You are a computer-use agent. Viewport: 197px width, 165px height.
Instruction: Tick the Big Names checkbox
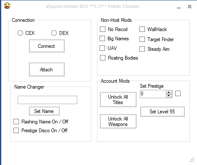tap(102, 39)
